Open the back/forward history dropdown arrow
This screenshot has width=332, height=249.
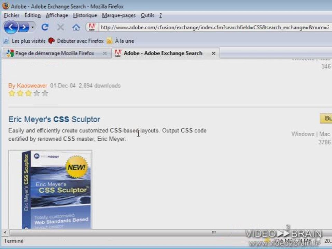[x=33, y=27]
